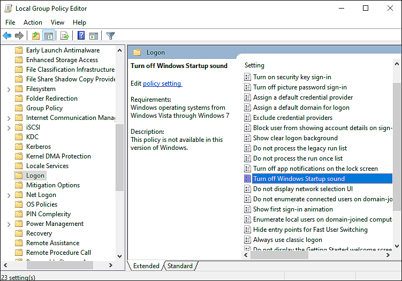This screenshot has height=281, width=402.
Task: Expand the Power Management tree node
Action: pos(9,224)
